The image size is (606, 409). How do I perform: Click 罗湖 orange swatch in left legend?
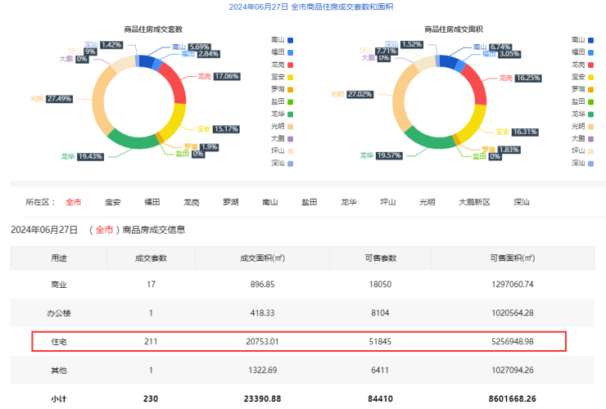[x=289, y=89]
